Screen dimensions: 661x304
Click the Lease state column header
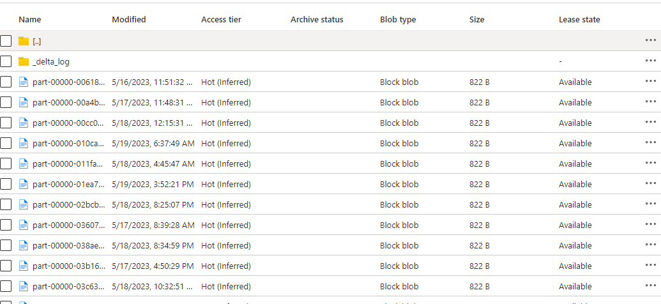(579, 20)
